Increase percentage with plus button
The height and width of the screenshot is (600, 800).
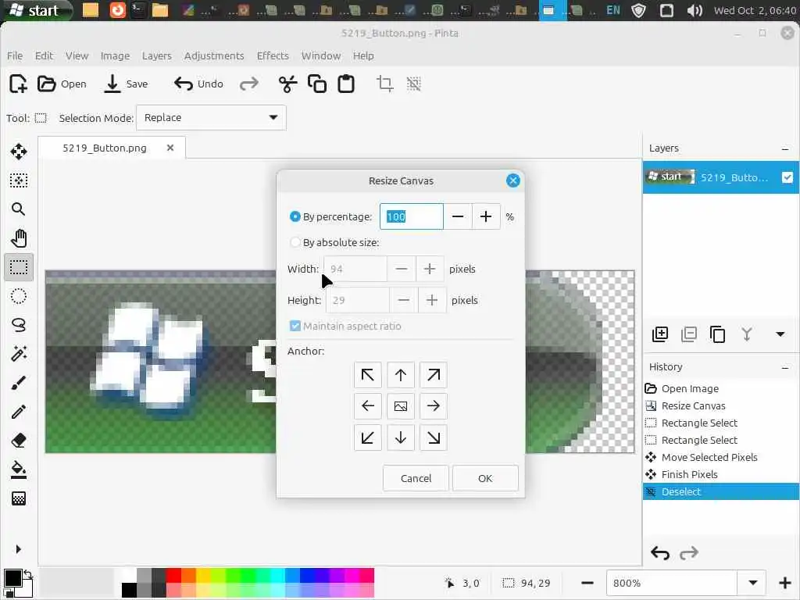(486, 217)
